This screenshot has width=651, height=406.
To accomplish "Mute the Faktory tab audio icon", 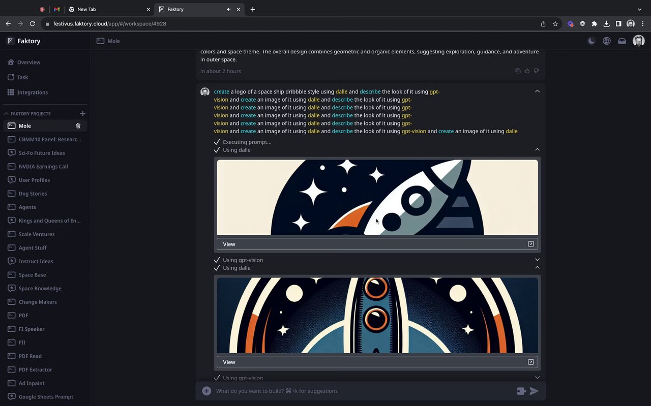I will (228, 9).
